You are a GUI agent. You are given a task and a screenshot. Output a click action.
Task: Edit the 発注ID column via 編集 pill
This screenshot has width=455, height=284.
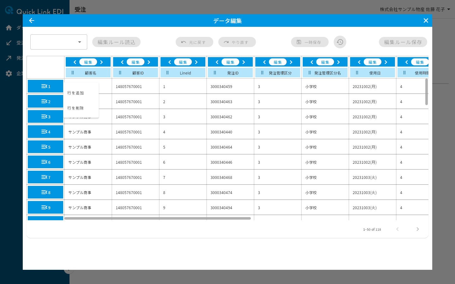pos(230,62)
